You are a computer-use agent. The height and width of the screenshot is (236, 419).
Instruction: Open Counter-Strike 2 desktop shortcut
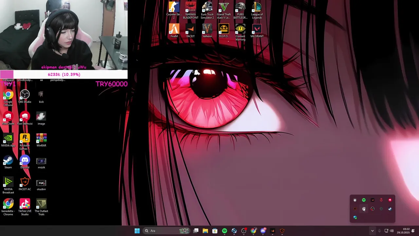[174, 10]
